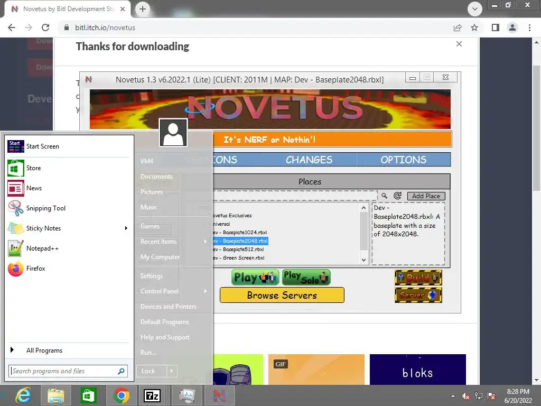Expand Sticky Notes submenu arrow
The image size is (541, 406).
(x=126, y=228)
